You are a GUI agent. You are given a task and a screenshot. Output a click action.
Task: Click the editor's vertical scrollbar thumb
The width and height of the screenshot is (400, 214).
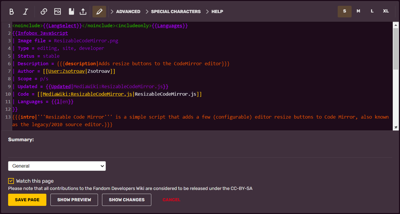point(396,49)
